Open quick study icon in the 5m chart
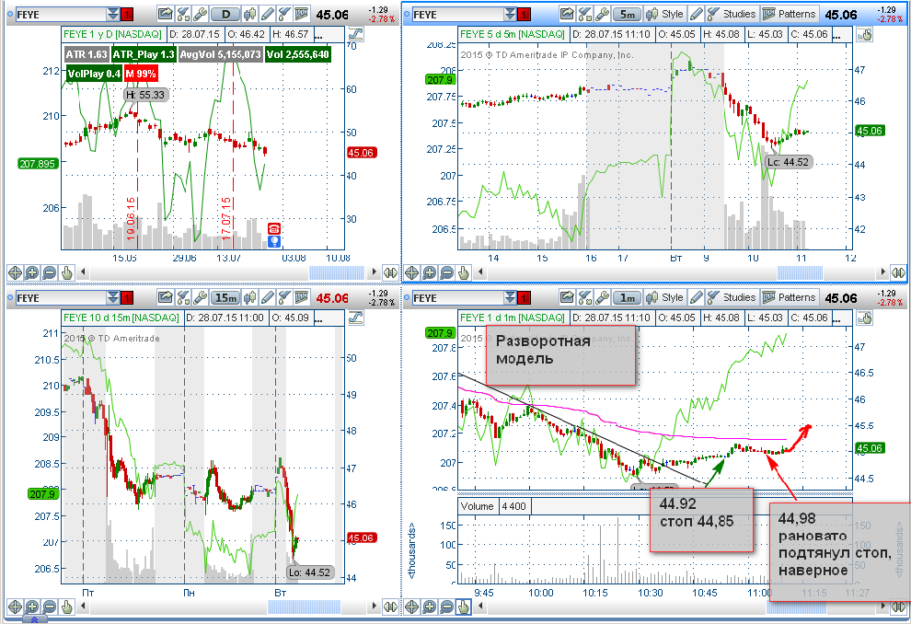Screen dimensions: 911x624 click(x=585, y=14)
